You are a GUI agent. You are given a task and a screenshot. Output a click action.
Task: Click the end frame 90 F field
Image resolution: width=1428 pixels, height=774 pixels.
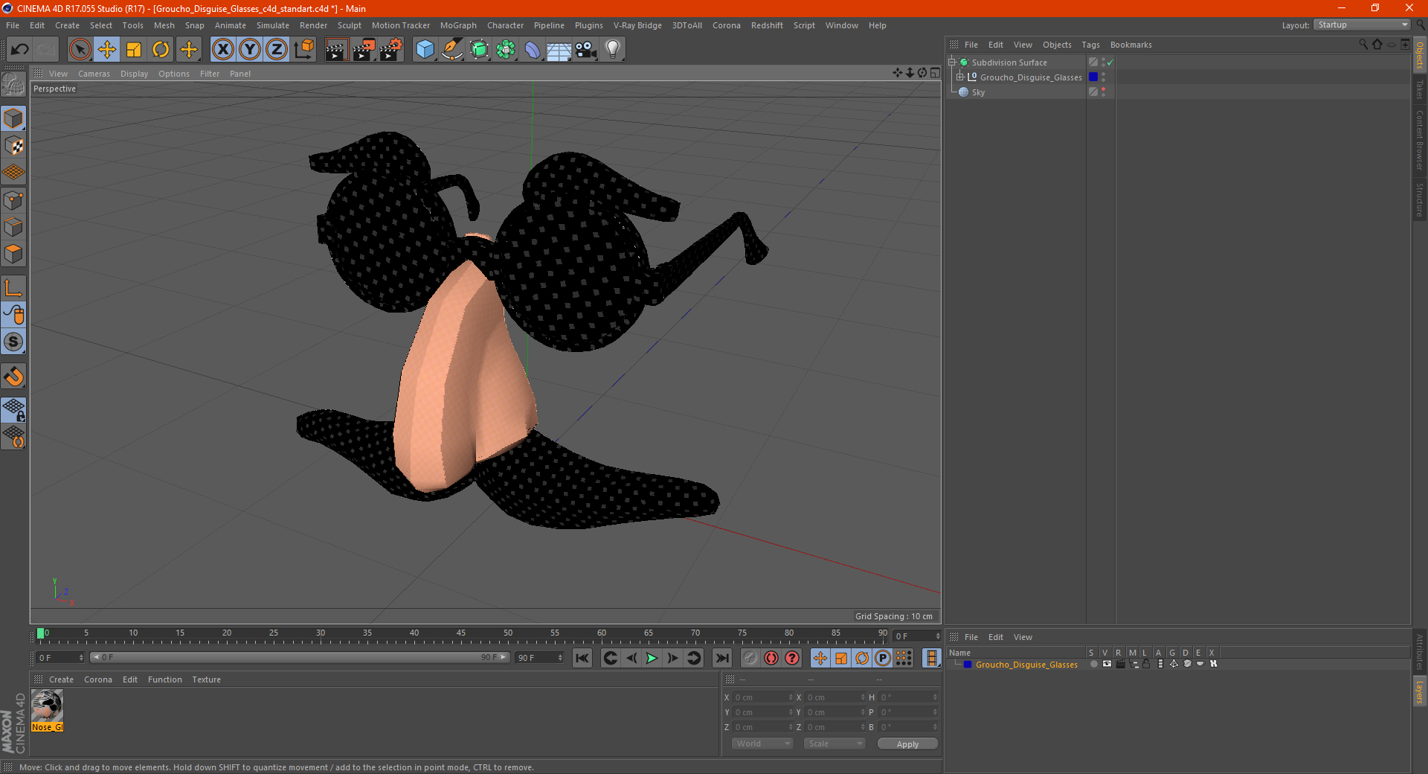pos(538,658)
